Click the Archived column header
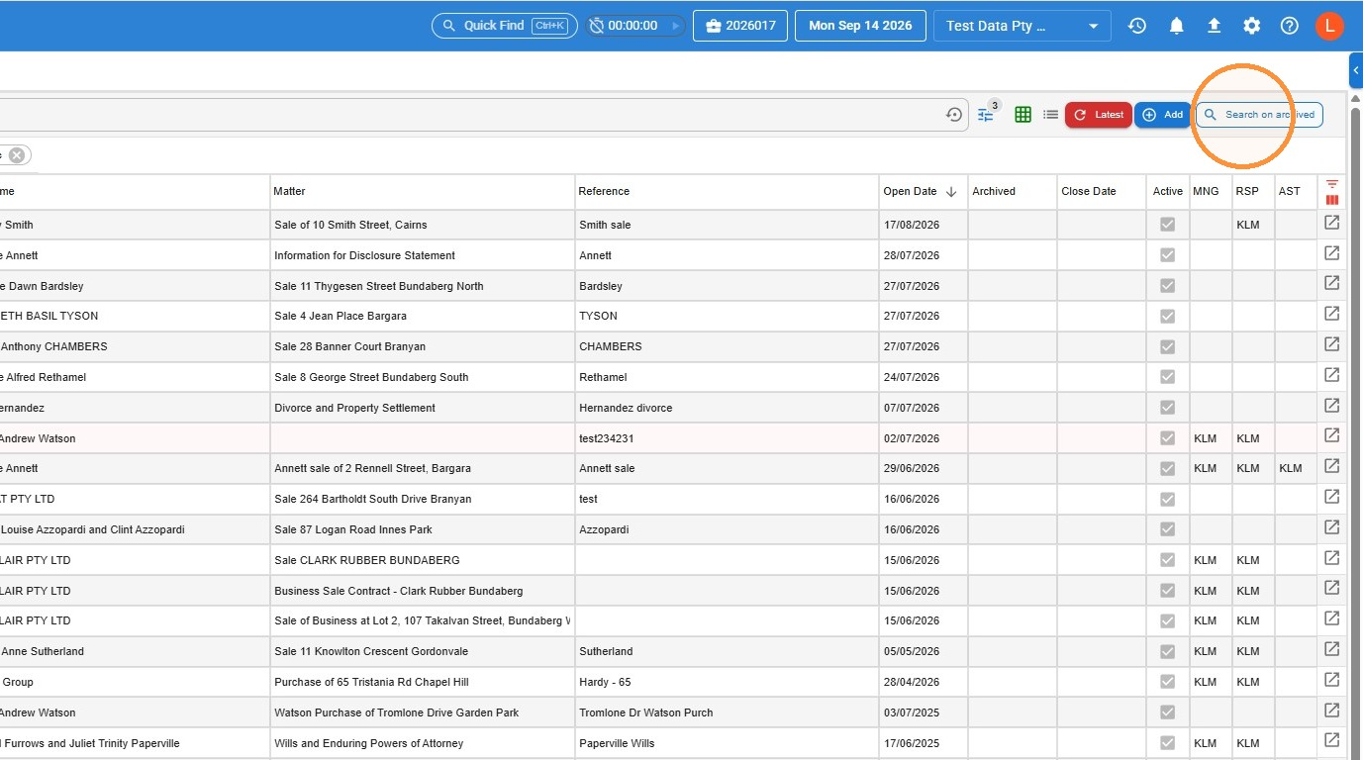The height and width of the screenshot is (760, 1363). 1012,191
